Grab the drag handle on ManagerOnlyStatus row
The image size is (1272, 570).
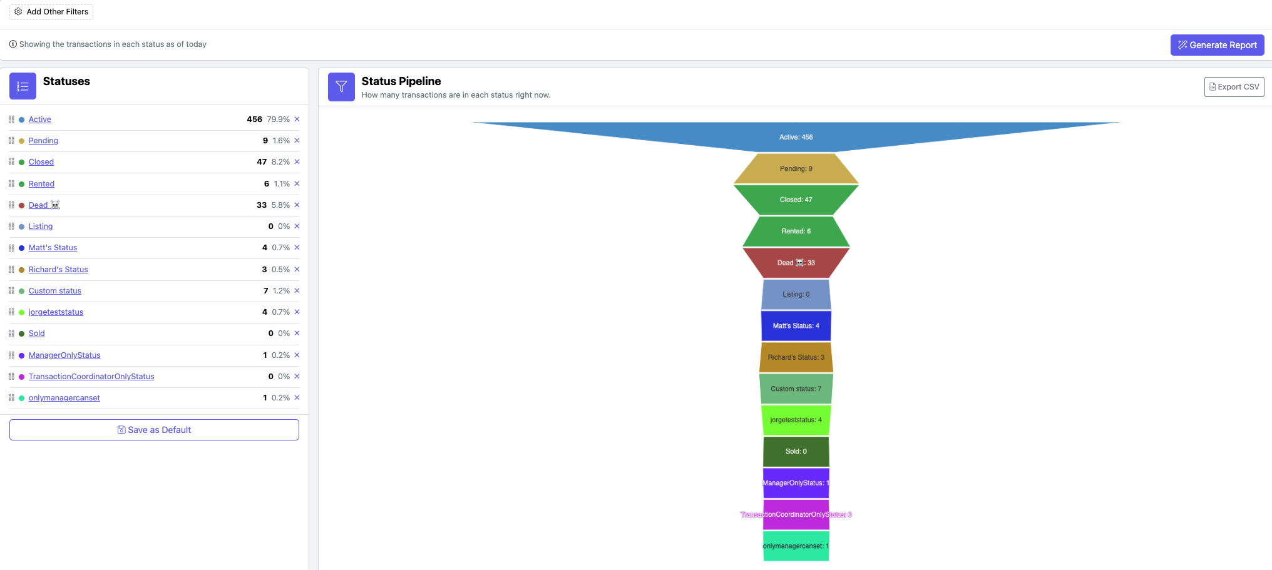(x=11, y=355)
